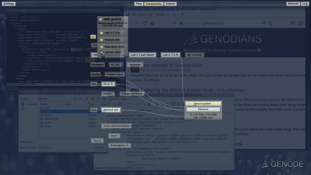Go to the Firefox home page
The height and width of the screenshot is (175, 311).
point(152,23)
